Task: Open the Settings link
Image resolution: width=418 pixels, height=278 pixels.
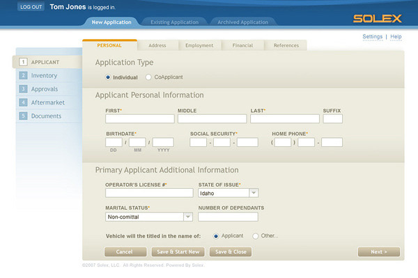Action: [373, 36]
